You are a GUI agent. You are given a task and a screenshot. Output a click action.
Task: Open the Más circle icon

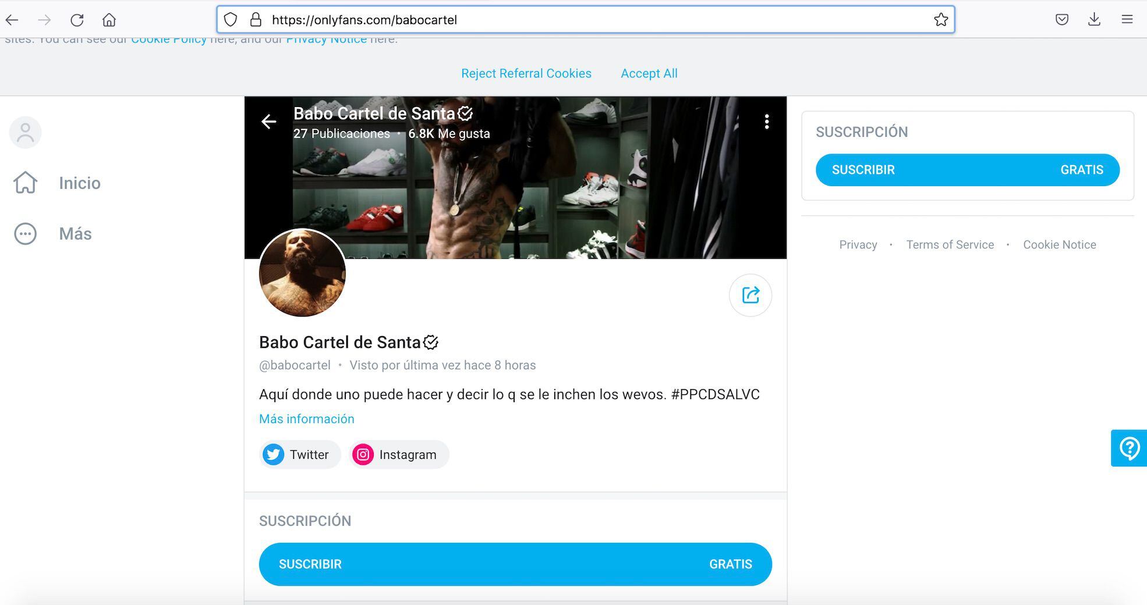click(25, 234)
